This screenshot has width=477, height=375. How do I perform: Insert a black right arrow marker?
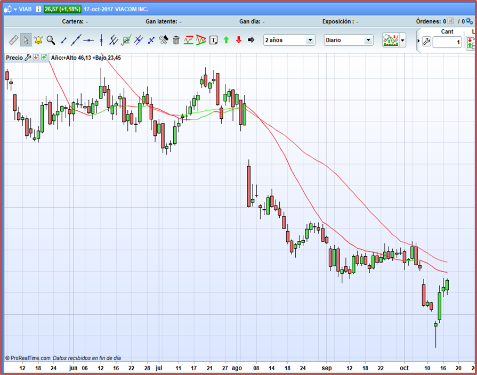(251, 40)
